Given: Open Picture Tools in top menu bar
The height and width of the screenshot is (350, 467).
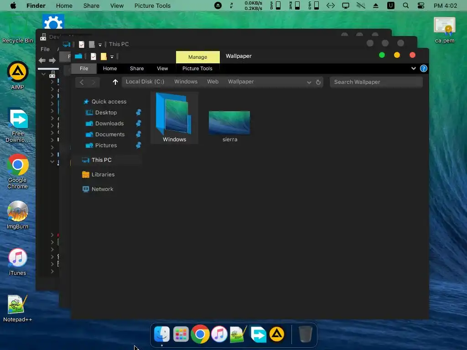Looking at the screenshot, I should (x=152, y=5).
